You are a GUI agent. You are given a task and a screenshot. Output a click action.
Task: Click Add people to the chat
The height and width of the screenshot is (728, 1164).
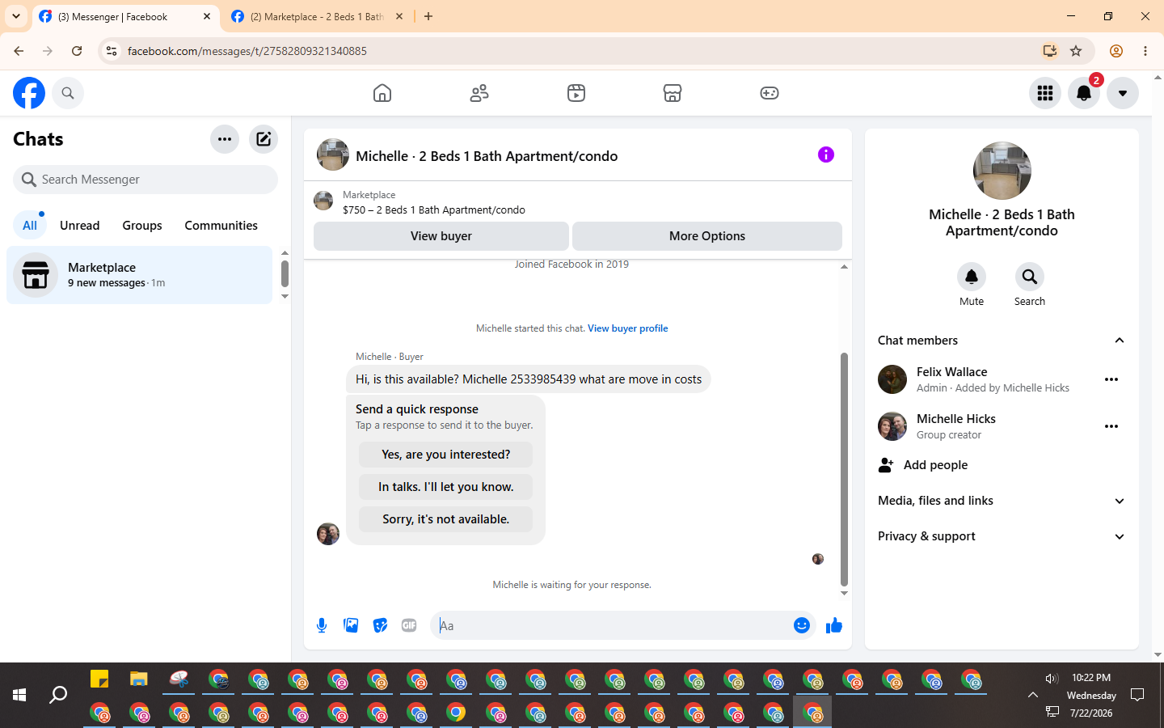[1002, 465]
